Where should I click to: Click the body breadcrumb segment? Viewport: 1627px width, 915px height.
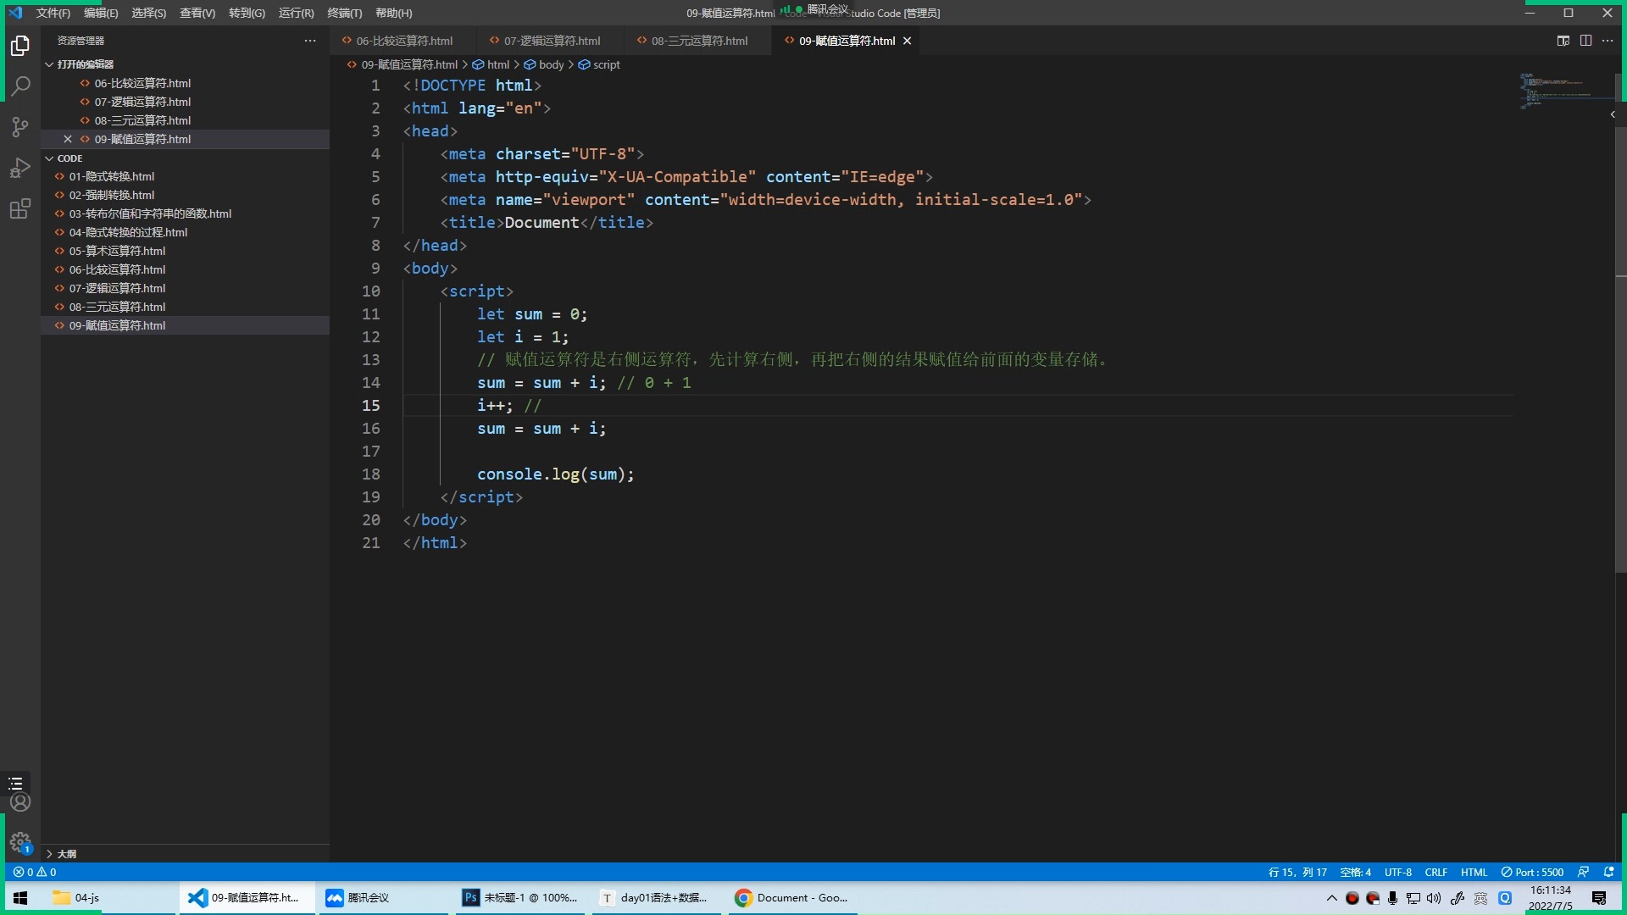pos(544,64)
